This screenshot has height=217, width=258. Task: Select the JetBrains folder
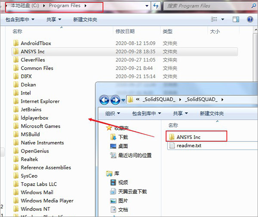(x=28, y=110)
